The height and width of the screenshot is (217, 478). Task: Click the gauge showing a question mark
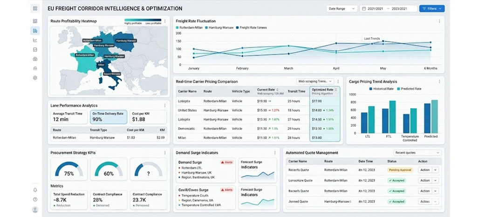coord(148,169)
